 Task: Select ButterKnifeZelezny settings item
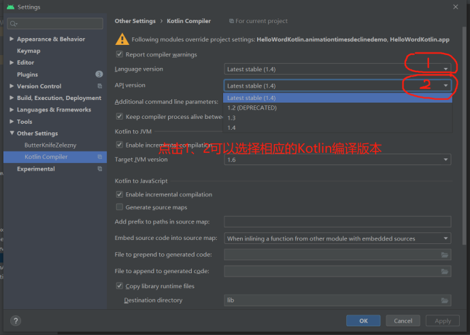50,145
